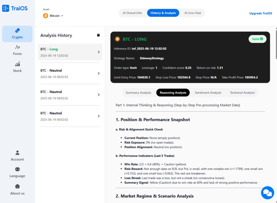Click the vertical scrollbar of analysis panel
The width and height of the screenshot is (277, 203).
[x=276, y=45]
